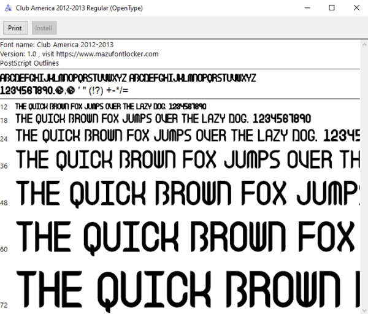
Task: Click the size label '24'
Action: pos(4,139)
